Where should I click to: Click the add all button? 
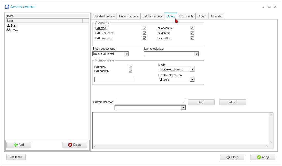(233, 102)
